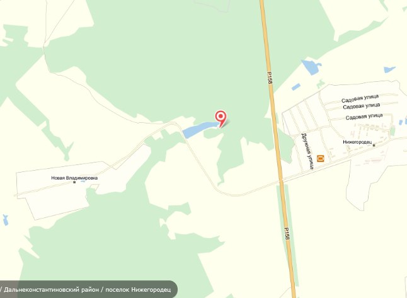Screen dimensions: 407x298
Task: Click the red location pin marker
Action: point(221,118)
